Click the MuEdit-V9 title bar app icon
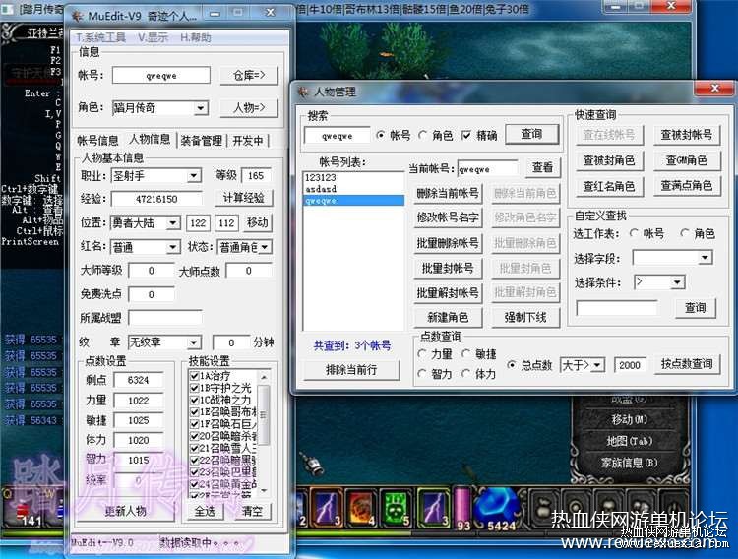The height and width of the screenshot is (559, 738). click(77, 16)
